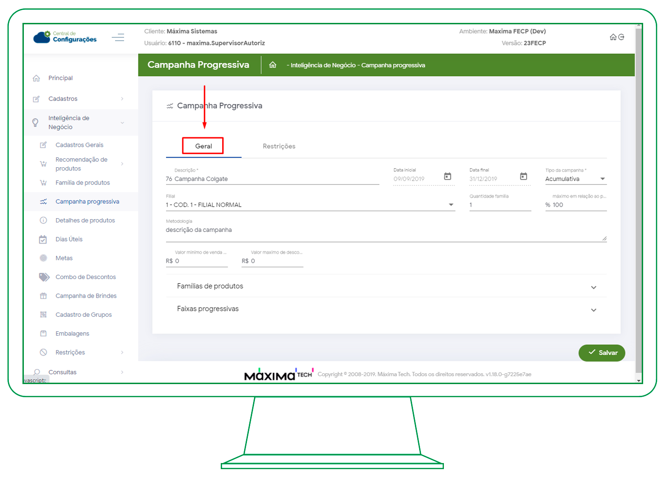Click the Cadastros Gerais edit icon
The image size is (667, 478).
[43, 145]
